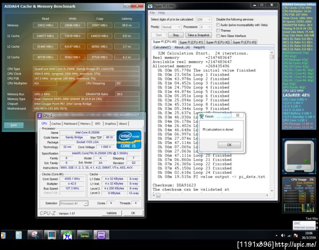Image resolution: width=319 pixels, height=250 pixels.
Task: Open the green memory-stick taskbar icon
Action: click(x=85, y=235)
